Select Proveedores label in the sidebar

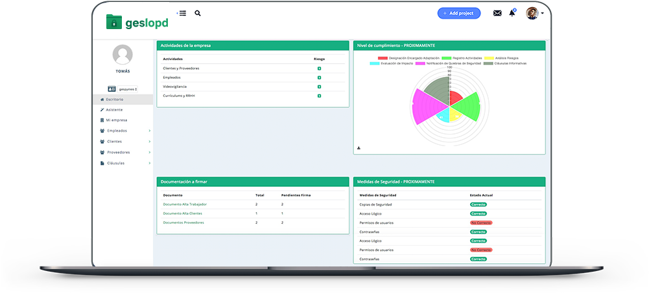point(119,152)
